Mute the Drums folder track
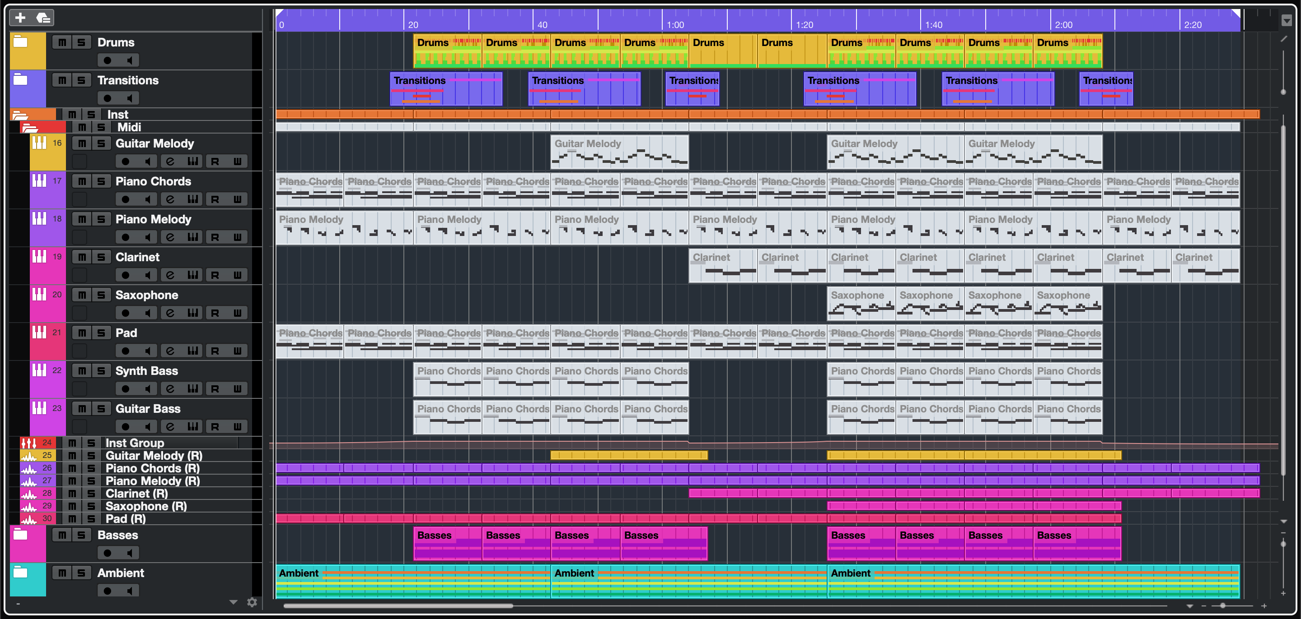This screenshot has height=619, width=1301. pyautogui.click(x=61, y=42)
